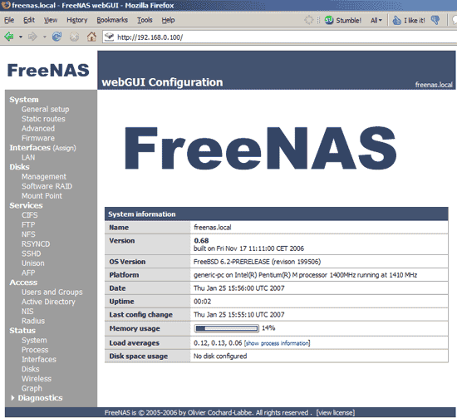This screenshot has width=457, height=418.
Task: Click the 'No disk configured' value
Action: click(x=220, y=357)
